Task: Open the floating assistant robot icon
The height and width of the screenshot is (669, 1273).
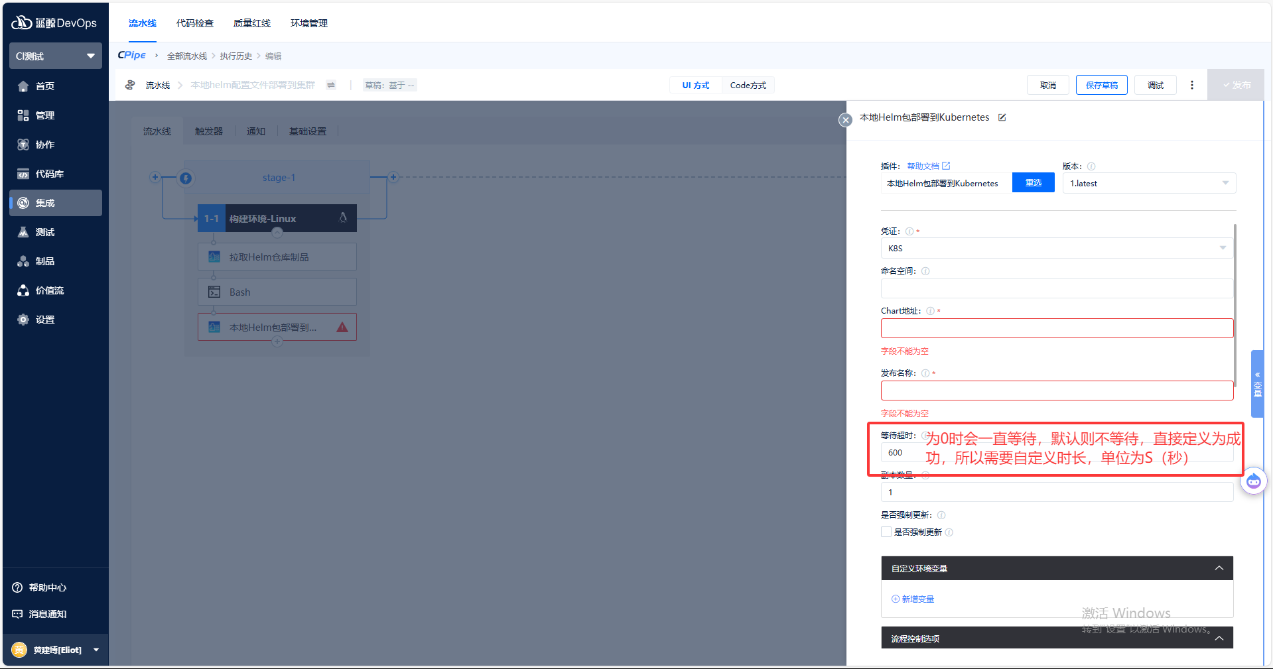Action: 1253,481
